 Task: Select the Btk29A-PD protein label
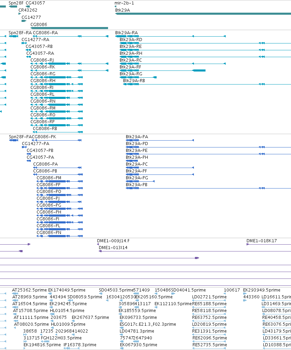coord(137,144)
